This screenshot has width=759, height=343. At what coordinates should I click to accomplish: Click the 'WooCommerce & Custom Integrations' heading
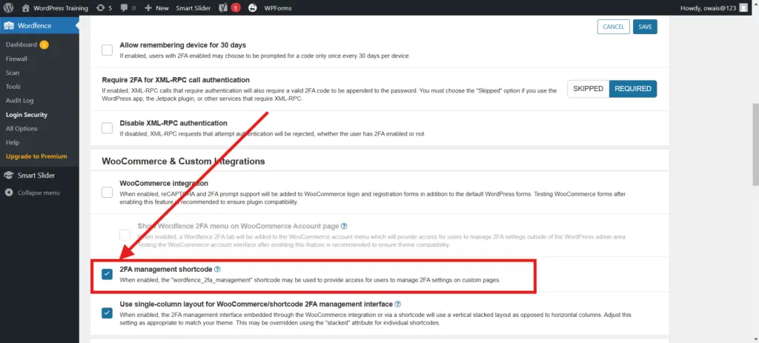(184, 161)
